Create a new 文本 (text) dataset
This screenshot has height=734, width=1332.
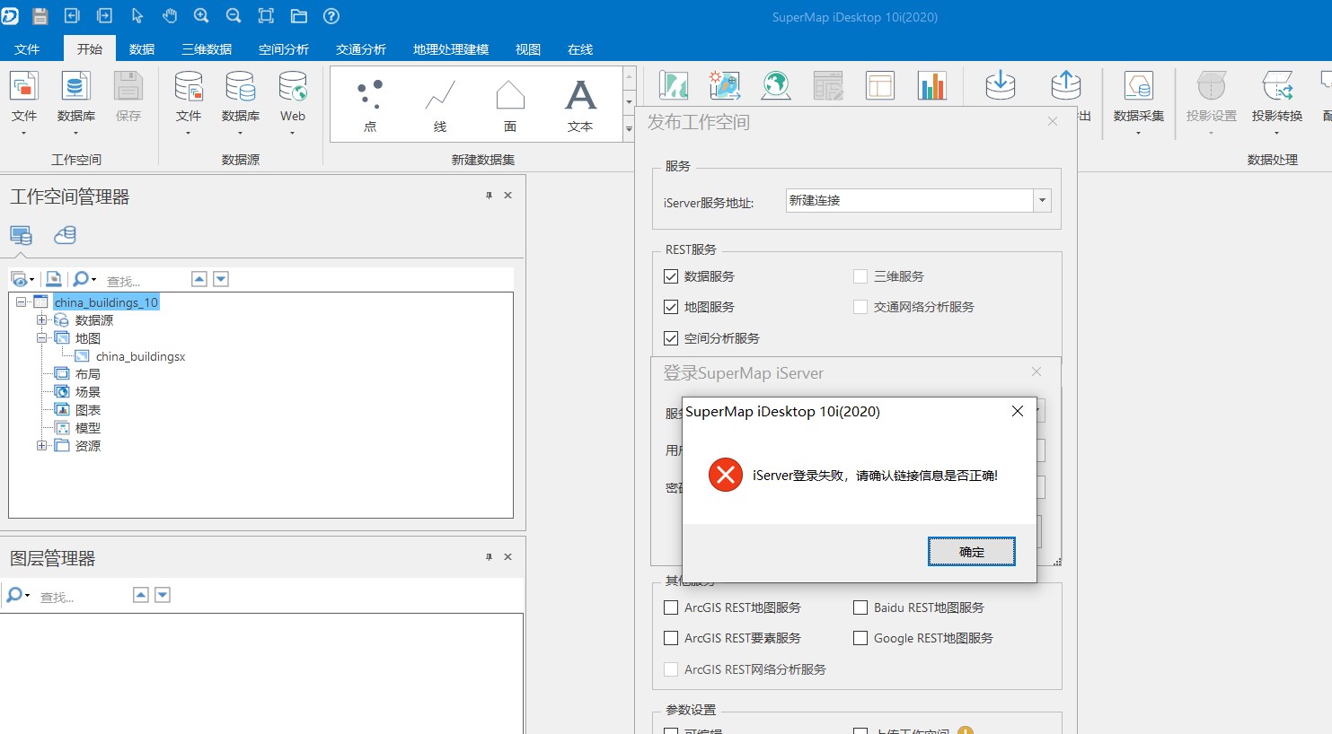580,105
